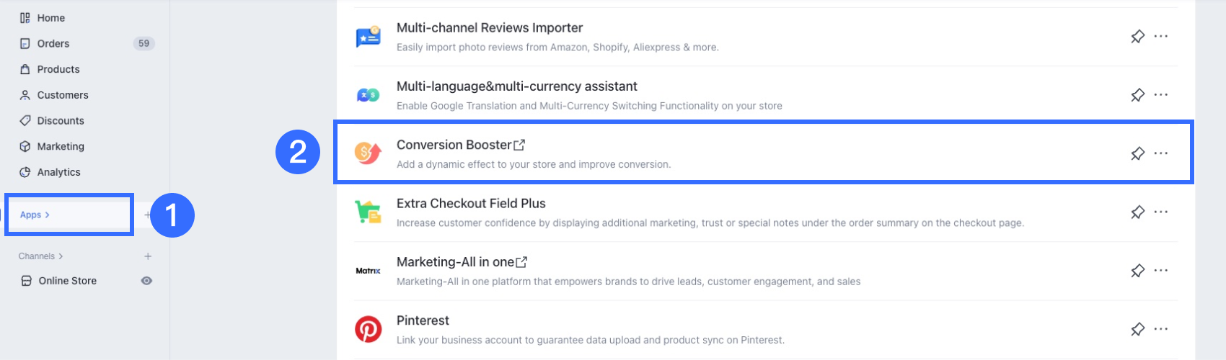Open more options for Conversion Booster

[1160, 153]
